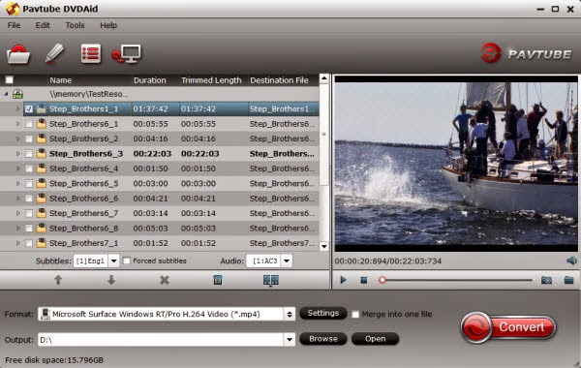The height and width of the screenshot is (368, 581).
Task: Enable the Forced subtitles checkbox
Action: pos(127,261)
